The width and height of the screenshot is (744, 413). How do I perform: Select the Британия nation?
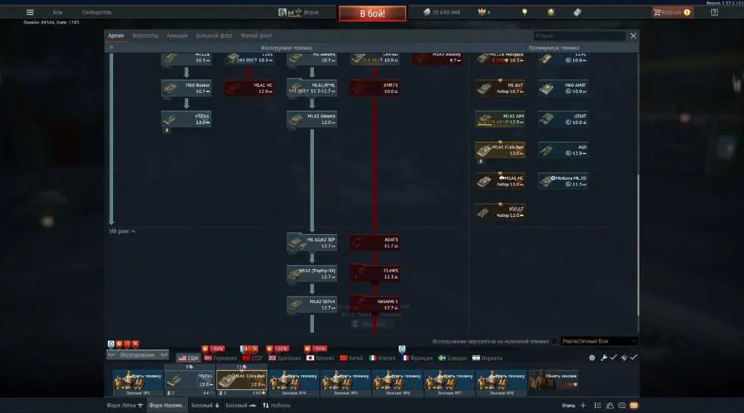tap(285, 358)
